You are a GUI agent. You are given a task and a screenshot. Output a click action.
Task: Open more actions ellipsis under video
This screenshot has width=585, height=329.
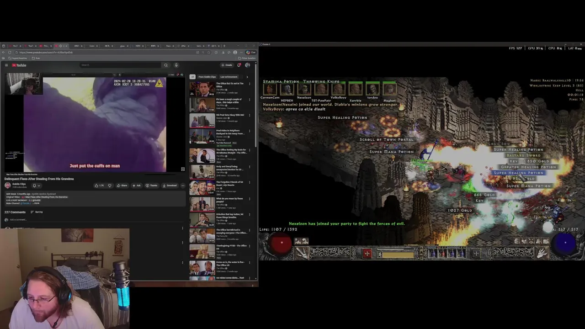(183, 186)
